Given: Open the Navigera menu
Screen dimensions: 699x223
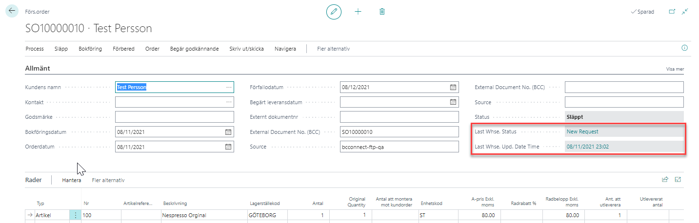Looking at the screenshot, I should click(x=285, y=49).
